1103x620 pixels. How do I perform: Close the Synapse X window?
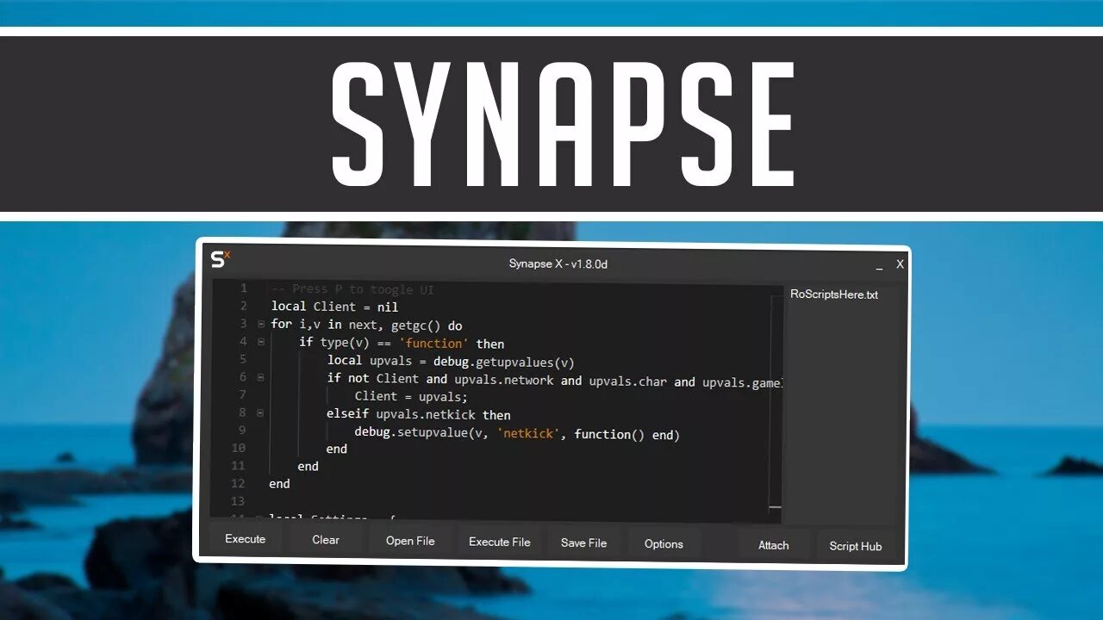click(x=900, y=264)
